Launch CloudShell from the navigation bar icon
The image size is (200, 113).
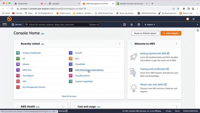click(124, 24)
